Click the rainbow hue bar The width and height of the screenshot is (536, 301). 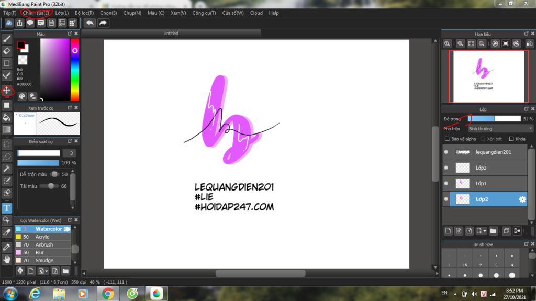(75, 70)
